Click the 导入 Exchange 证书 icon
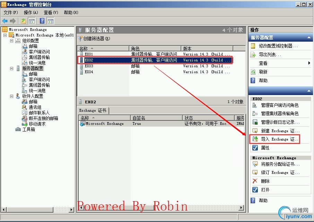The width and height of the screenshot is (314, 222). 255,139
